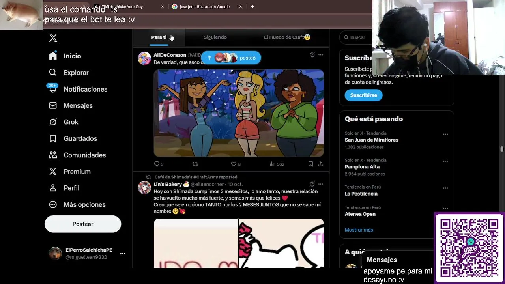The height and width of the screenshot is (284, 505).
Task: Open options for Atenea Open trend
Action: pos(445,208)
